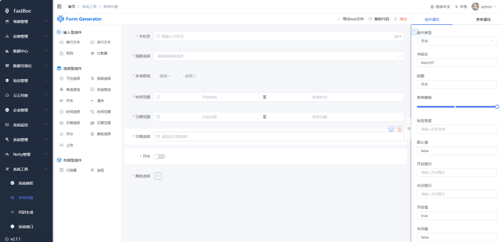Expand the 场景管理 sidebar menu
The height and width of the screenshot is (242, 502).
(x=26, y=22)
